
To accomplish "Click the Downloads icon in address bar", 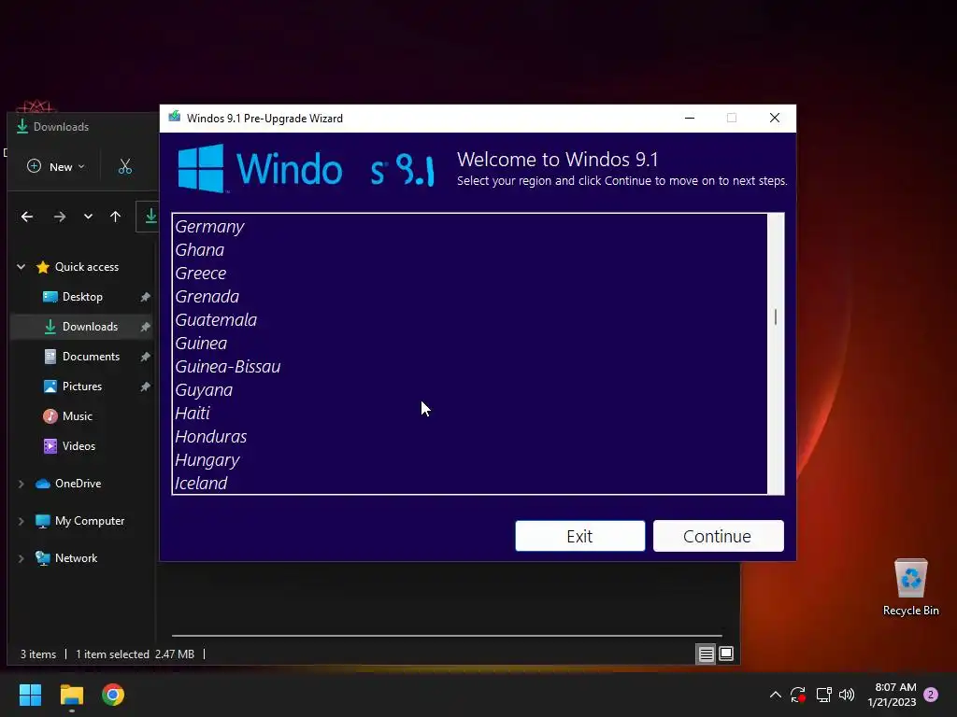I will click(150, 217).
